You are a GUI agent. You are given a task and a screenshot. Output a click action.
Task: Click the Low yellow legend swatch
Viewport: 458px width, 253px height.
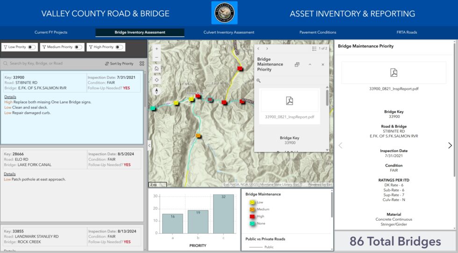pos(252,202)
